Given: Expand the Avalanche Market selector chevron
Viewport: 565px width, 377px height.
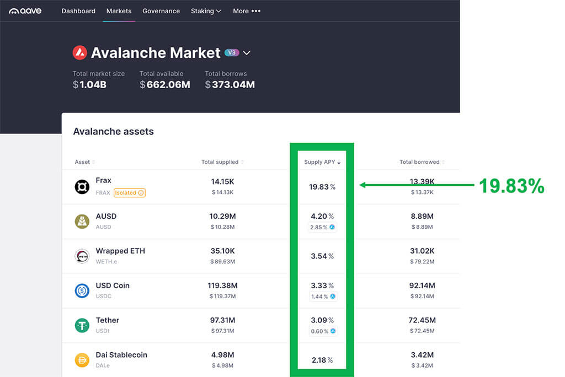Looking at the screenshot, I should [x=247, y=53].
